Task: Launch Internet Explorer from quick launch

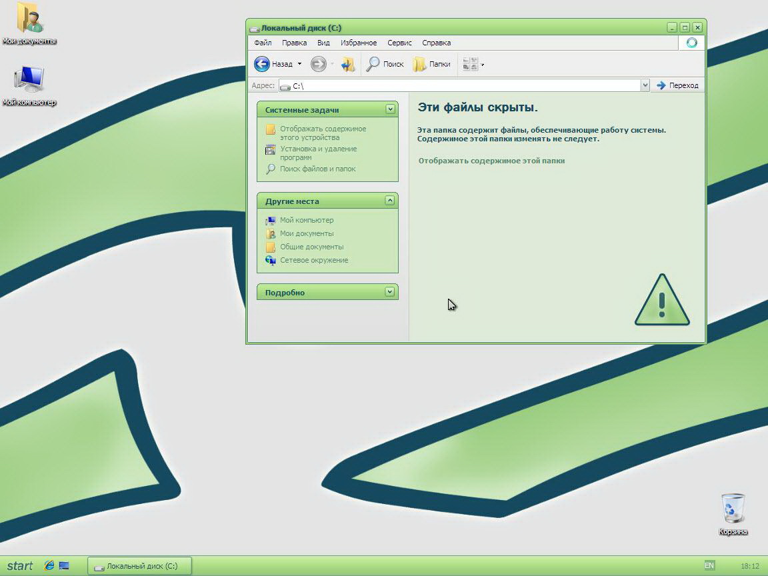Action: (x=49, y=565)
